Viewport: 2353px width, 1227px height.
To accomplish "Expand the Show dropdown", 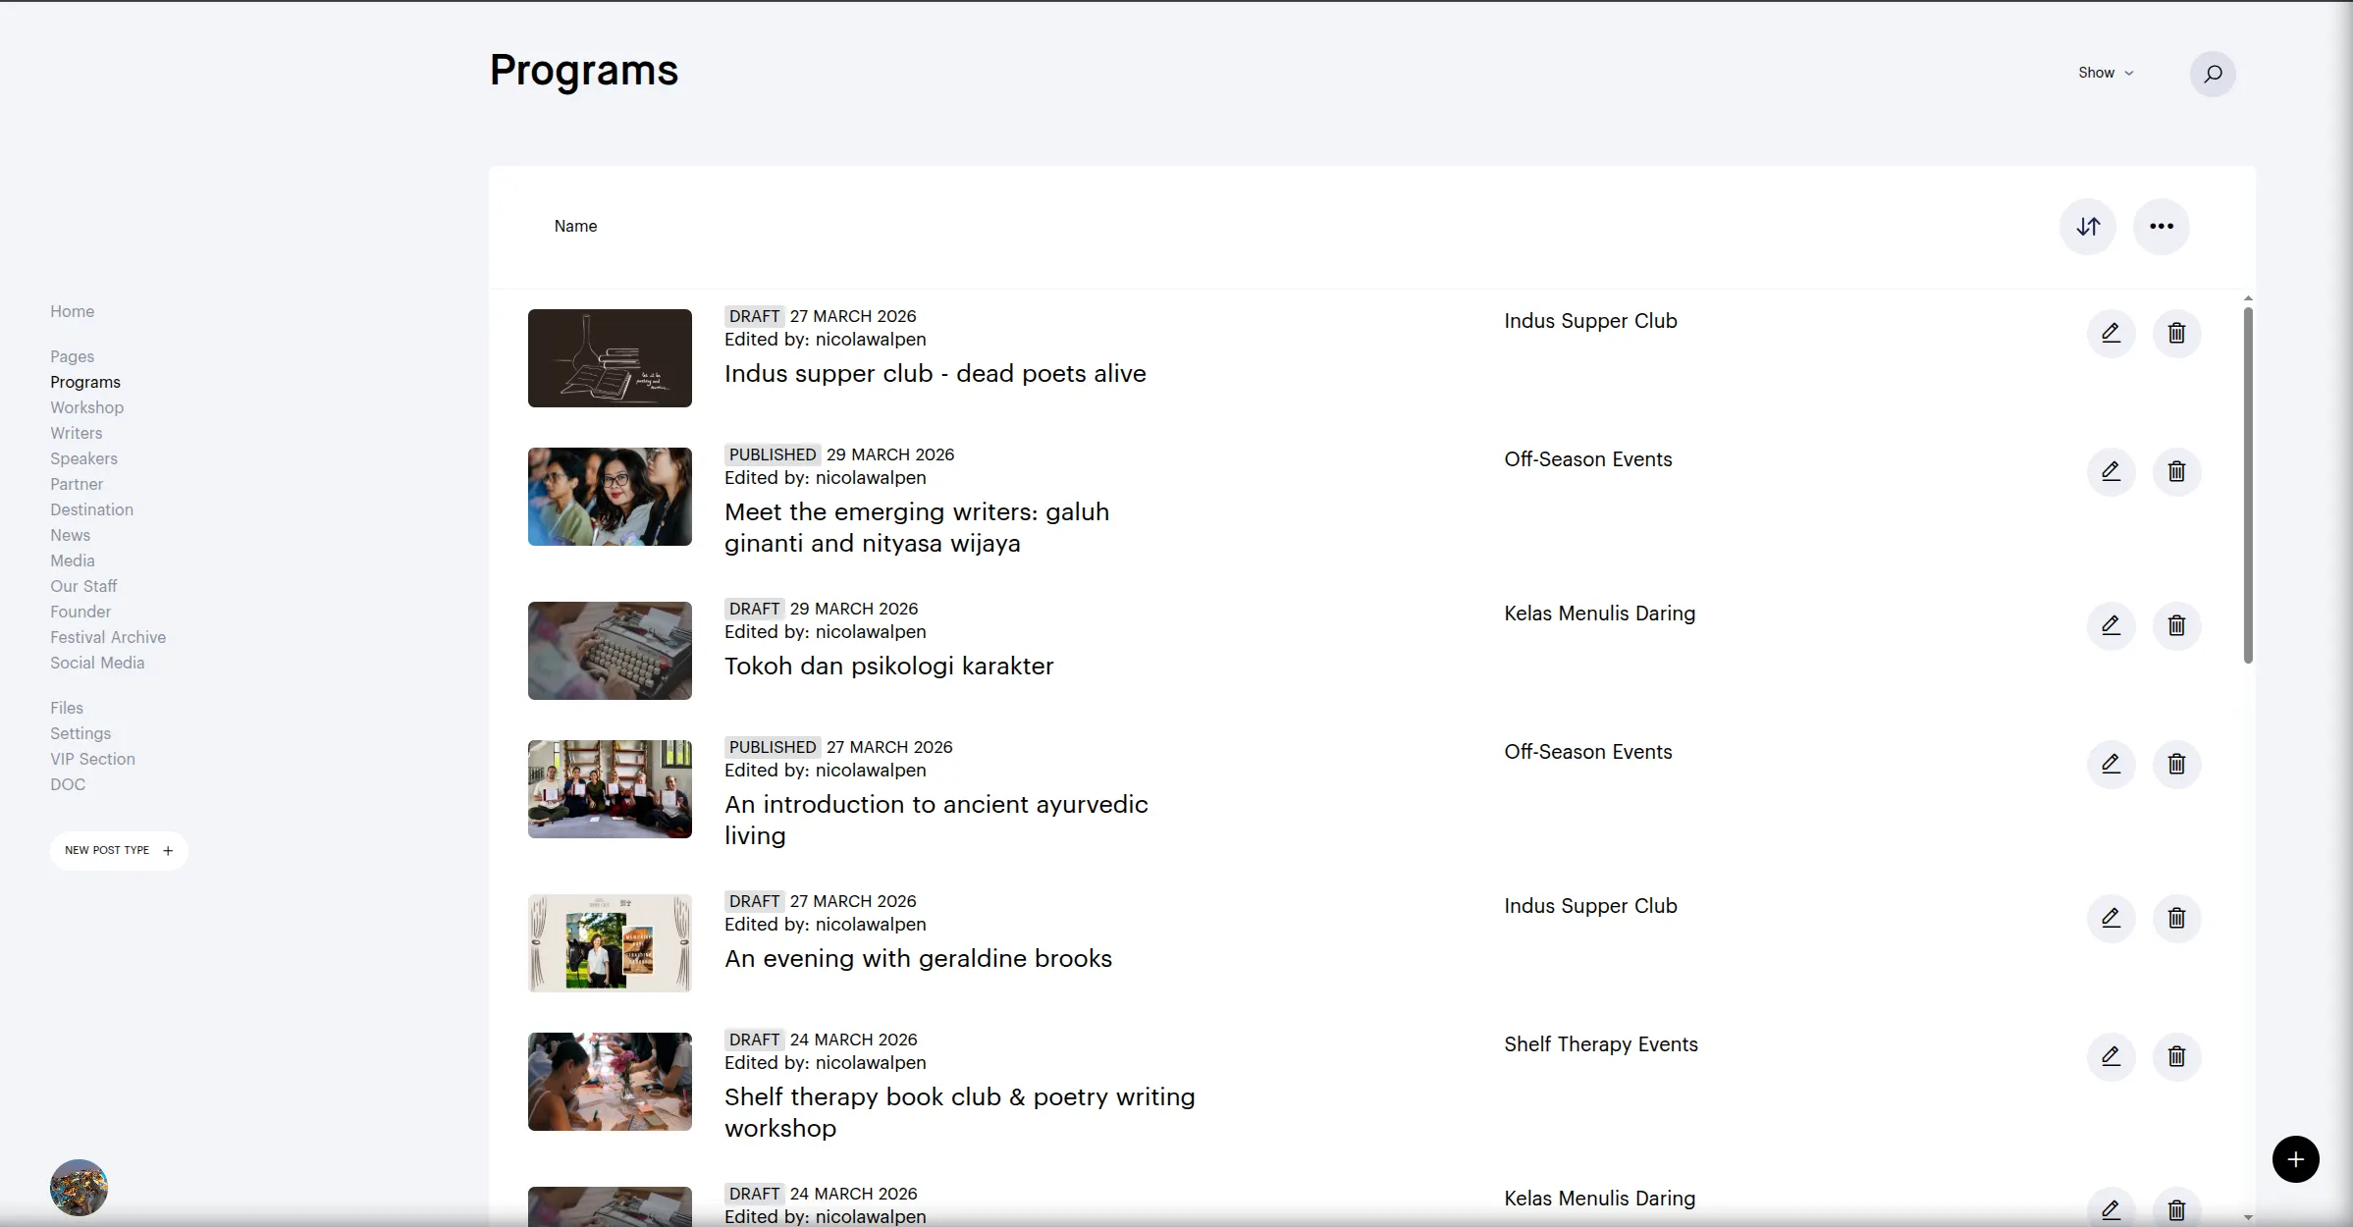I will click(x=2105, y=73).
